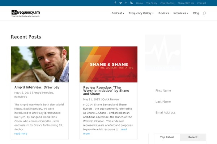Focus the Email Address field
The width and height of the screenshot is (217, 144).
point(180,113)
